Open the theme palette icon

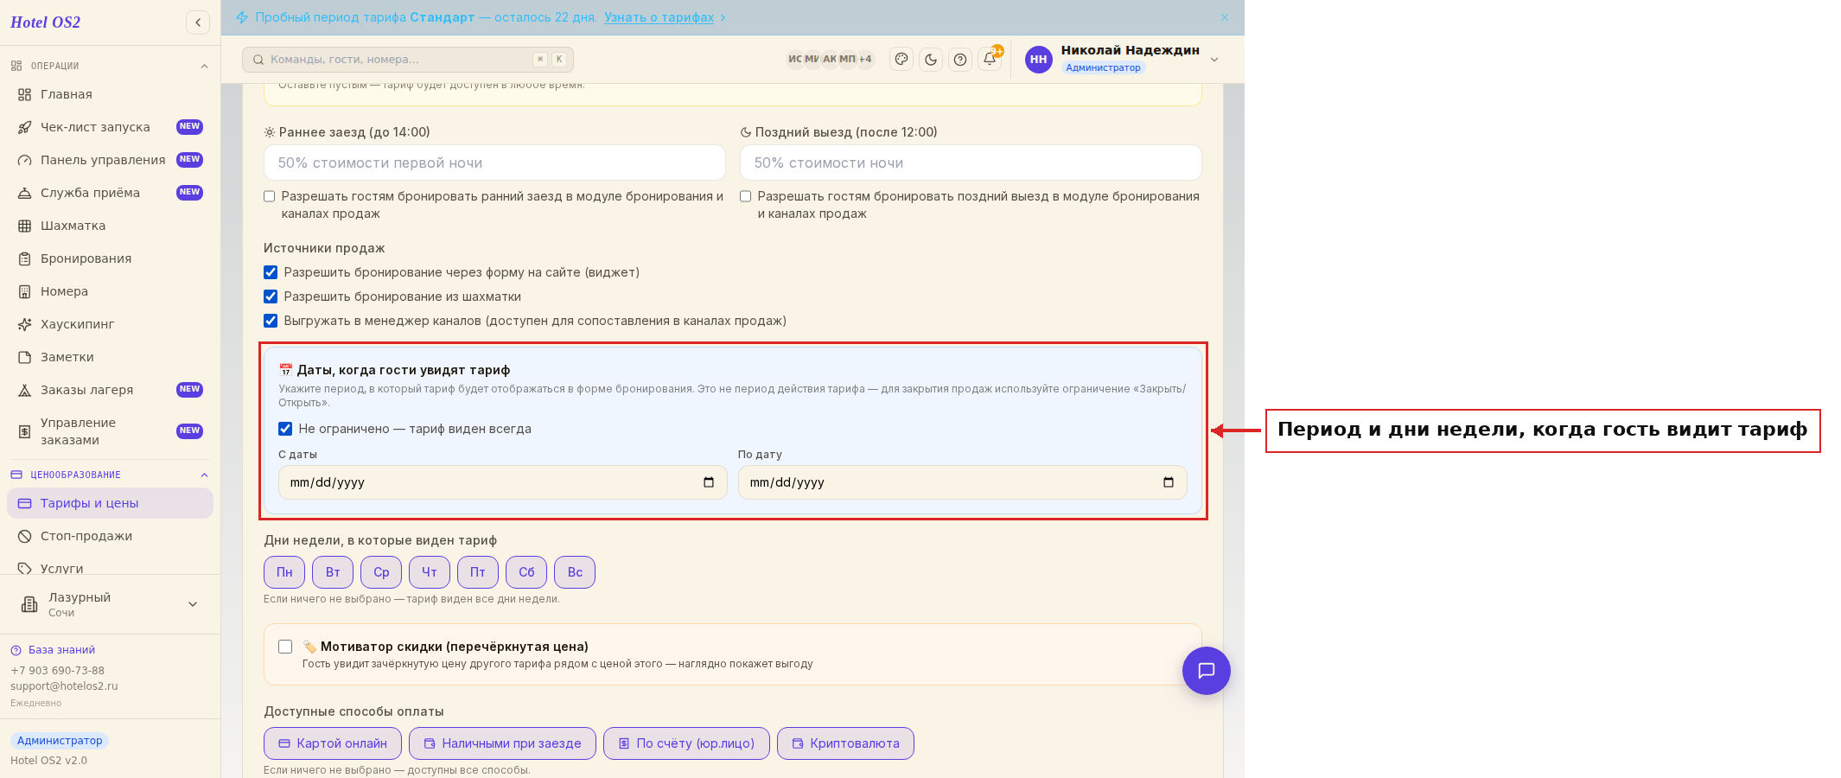[x=901, y=60]
